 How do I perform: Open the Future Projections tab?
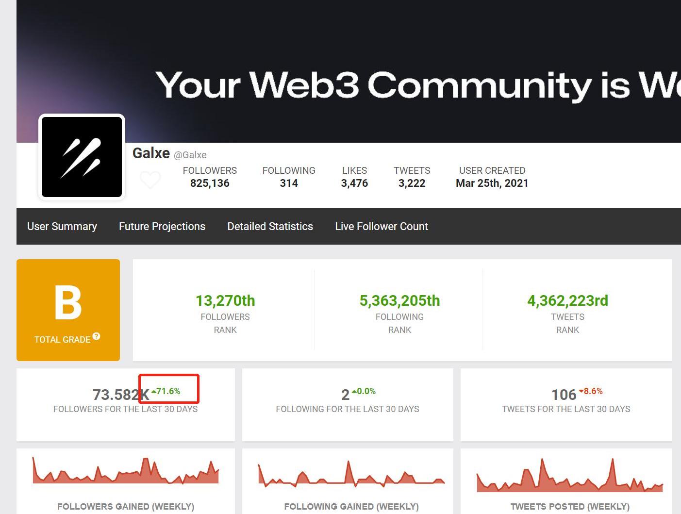(162, 226)
